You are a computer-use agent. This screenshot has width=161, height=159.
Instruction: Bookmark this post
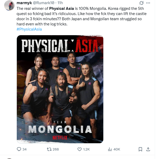coord(140,149)
